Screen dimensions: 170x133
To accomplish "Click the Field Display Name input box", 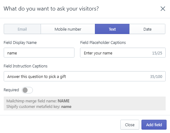I will tap(39, 53).
